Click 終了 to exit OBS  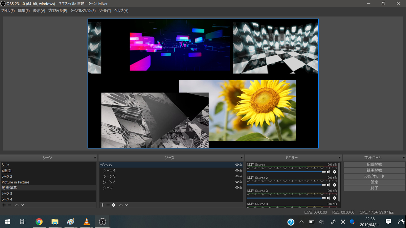tap(374, 188)
